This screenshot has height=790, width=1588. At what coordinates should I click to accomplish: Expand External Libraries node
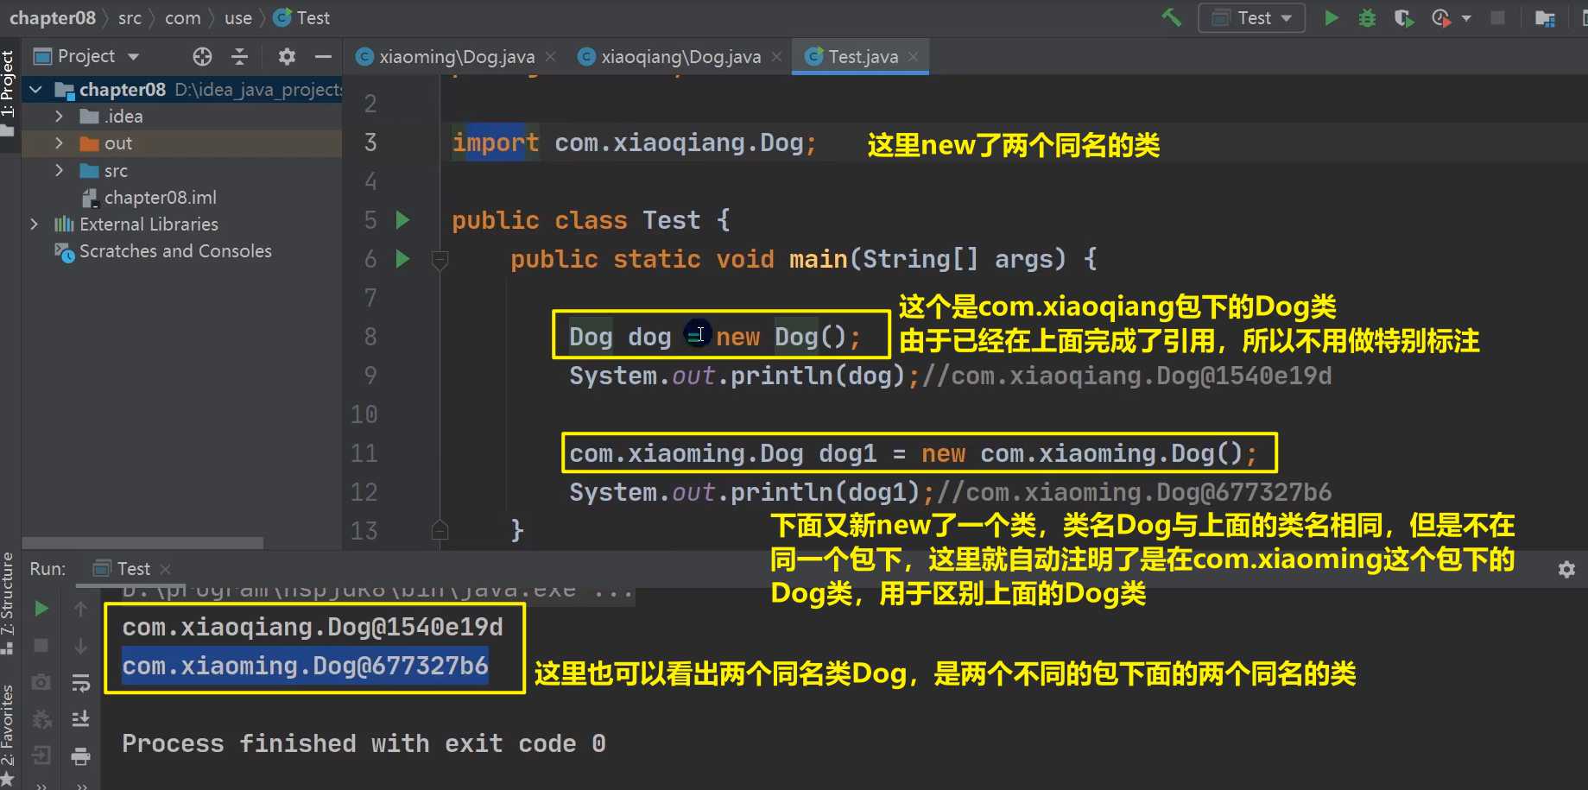34,224
